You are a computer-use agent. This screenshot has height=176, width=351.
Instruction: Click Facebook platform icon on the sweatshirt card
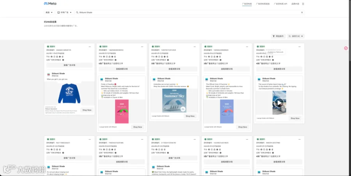(51, 57)
